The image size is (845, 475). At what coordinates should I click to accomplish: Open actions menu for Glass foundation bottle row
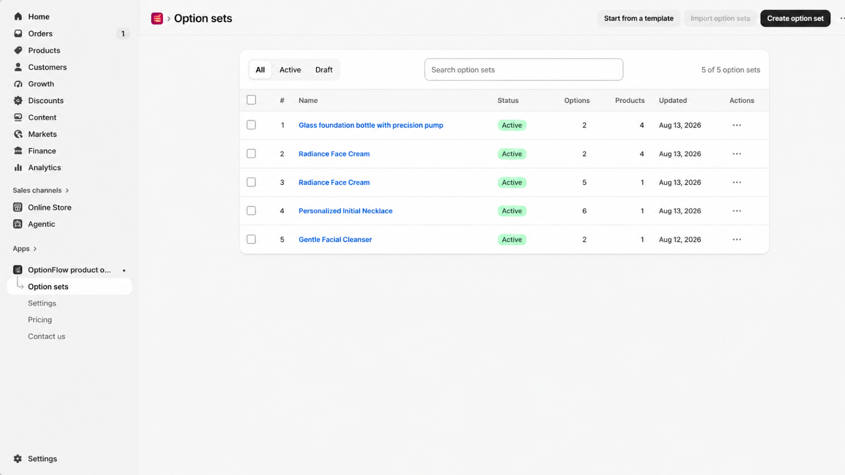pyautogui.click(x=737, y=125)
